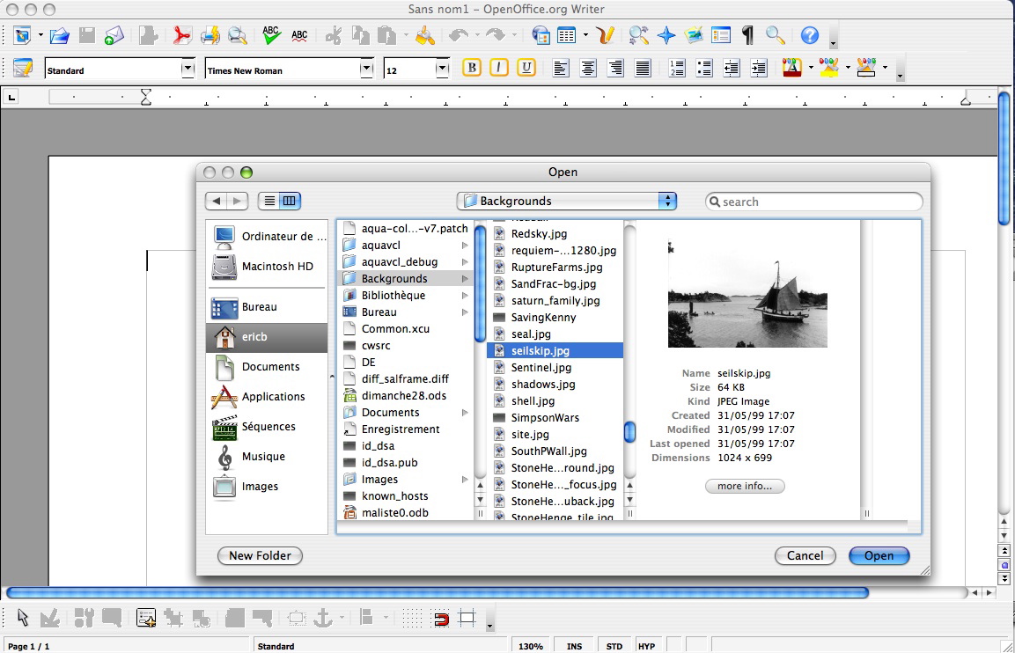Click the Save floppy disk icon
Viewport: 1015px width, 653px height.
[x=87, y=35]
